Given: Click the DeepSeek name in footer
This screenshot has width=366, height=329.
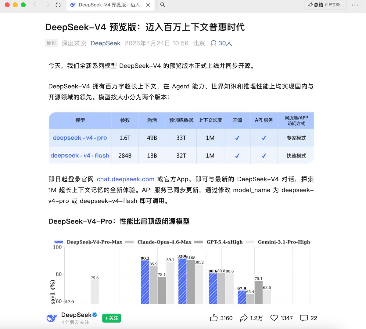Looking at the screenshot, I should [x=76, y=315].
